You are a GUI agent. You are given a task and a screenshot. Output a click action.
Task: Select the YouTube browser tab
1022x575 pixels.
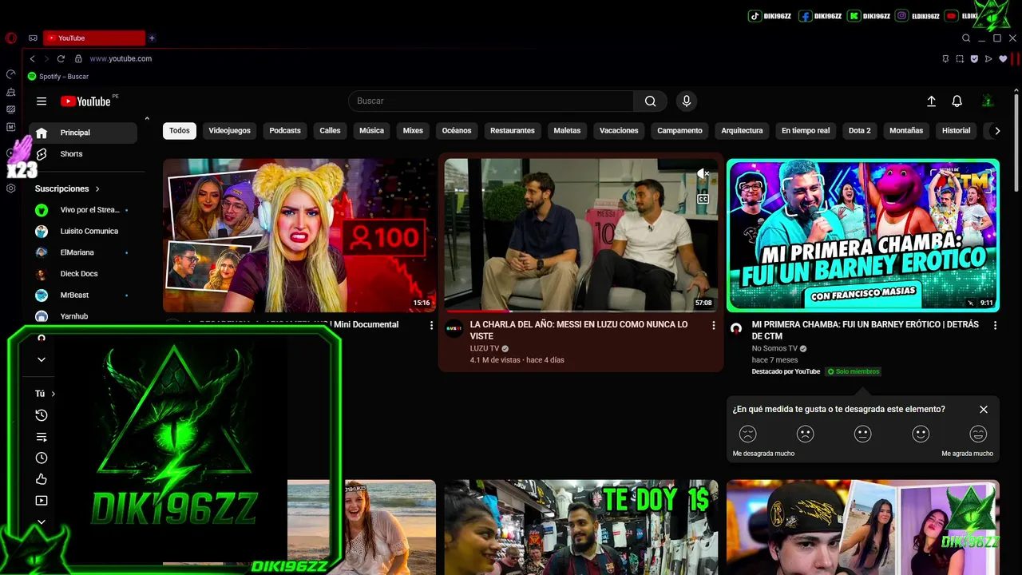94,38
